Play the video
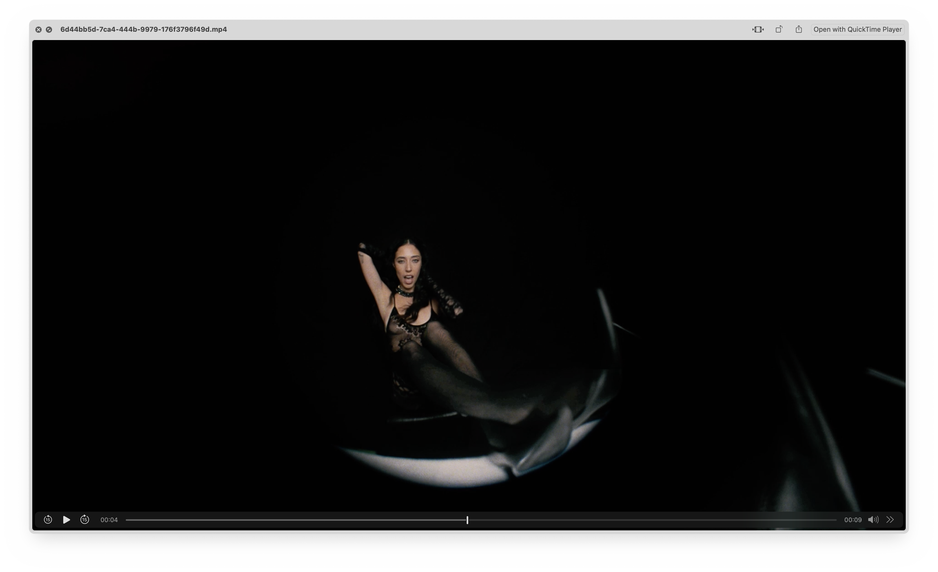Image resolution: width=938 pixels, height=572 pixels. (66, 519)
